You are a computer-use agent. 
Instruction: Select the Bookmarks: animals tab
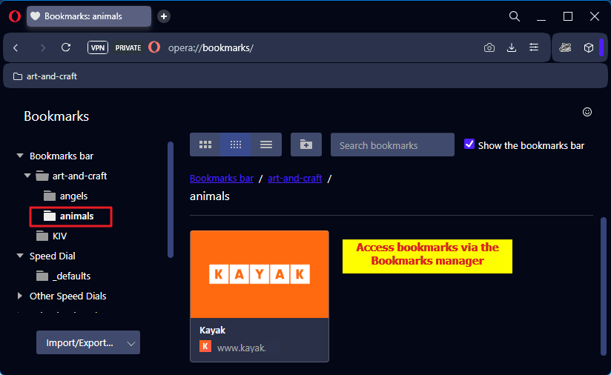[x=89, y=16]
